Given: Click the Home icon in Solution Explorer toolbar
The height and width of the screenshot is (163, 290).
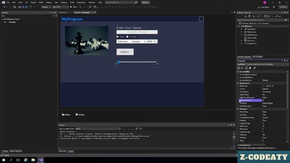Looking at the screenshot, I should 246,16.
